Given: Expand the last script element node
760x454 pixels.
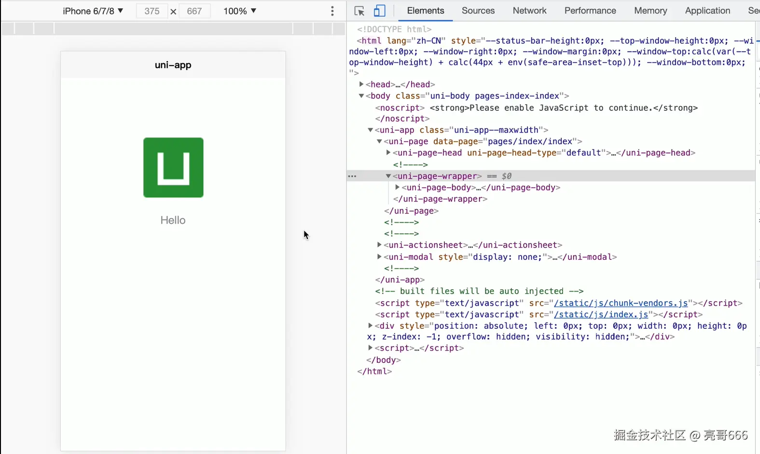Looking at the screenshot, I should click(370, 348).
